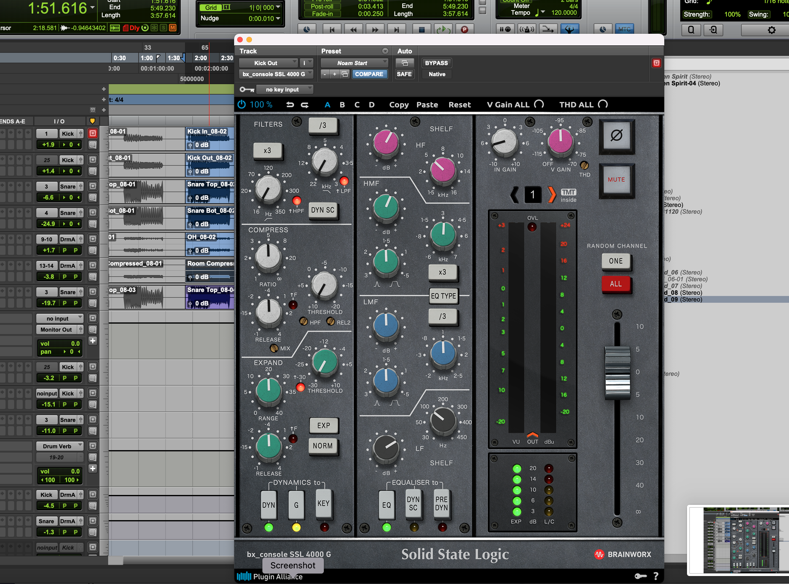Invert polarity with the phase Ø button
789x584 pixels.
616,135
